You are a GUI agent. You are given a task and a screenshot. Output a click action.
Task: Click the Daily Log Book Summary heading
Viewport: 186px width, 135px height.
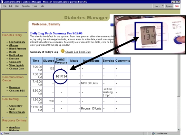(56, 33)
